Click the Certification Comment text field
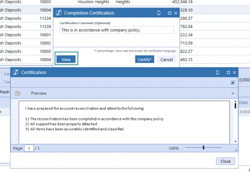Viewport: 250px width, 172px height. (117, 30)
